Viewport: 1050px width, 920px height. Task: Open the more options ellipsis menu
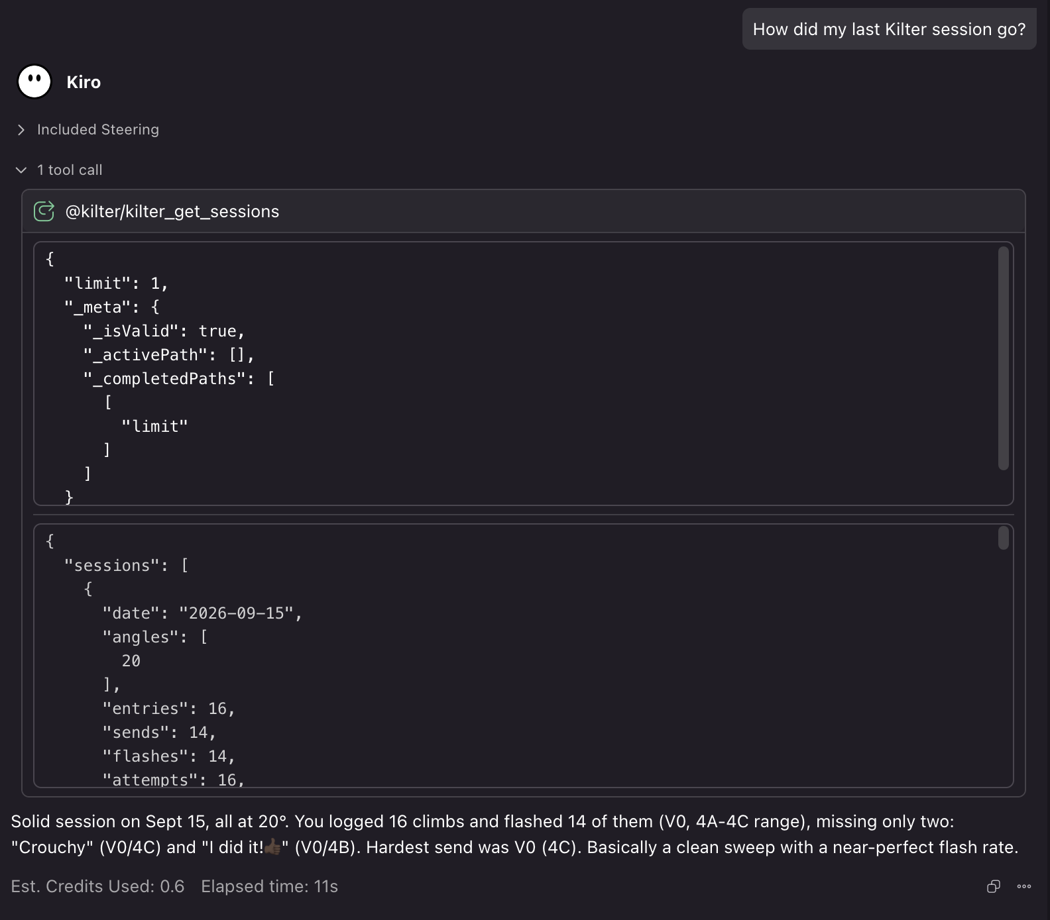click(1024, 886)
